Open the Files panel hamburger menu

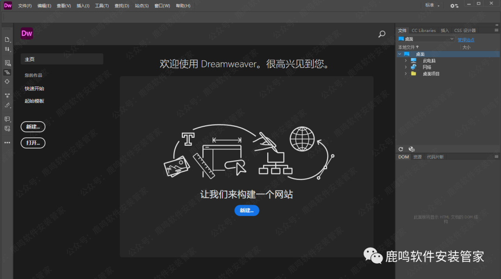[496, 30]
